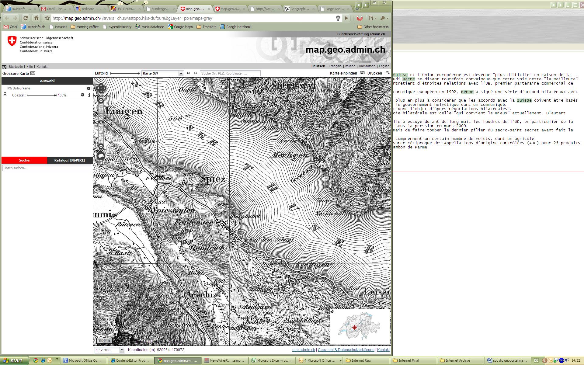Collapse the header with the top-left arrow

(x=4, y=67)
